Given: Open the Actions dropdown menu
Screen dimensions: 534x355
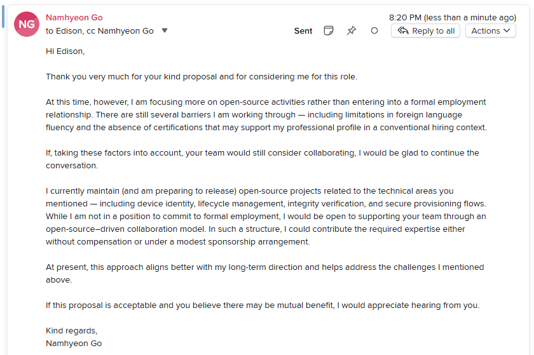Looking at the screenshot, I should (490, 30).
